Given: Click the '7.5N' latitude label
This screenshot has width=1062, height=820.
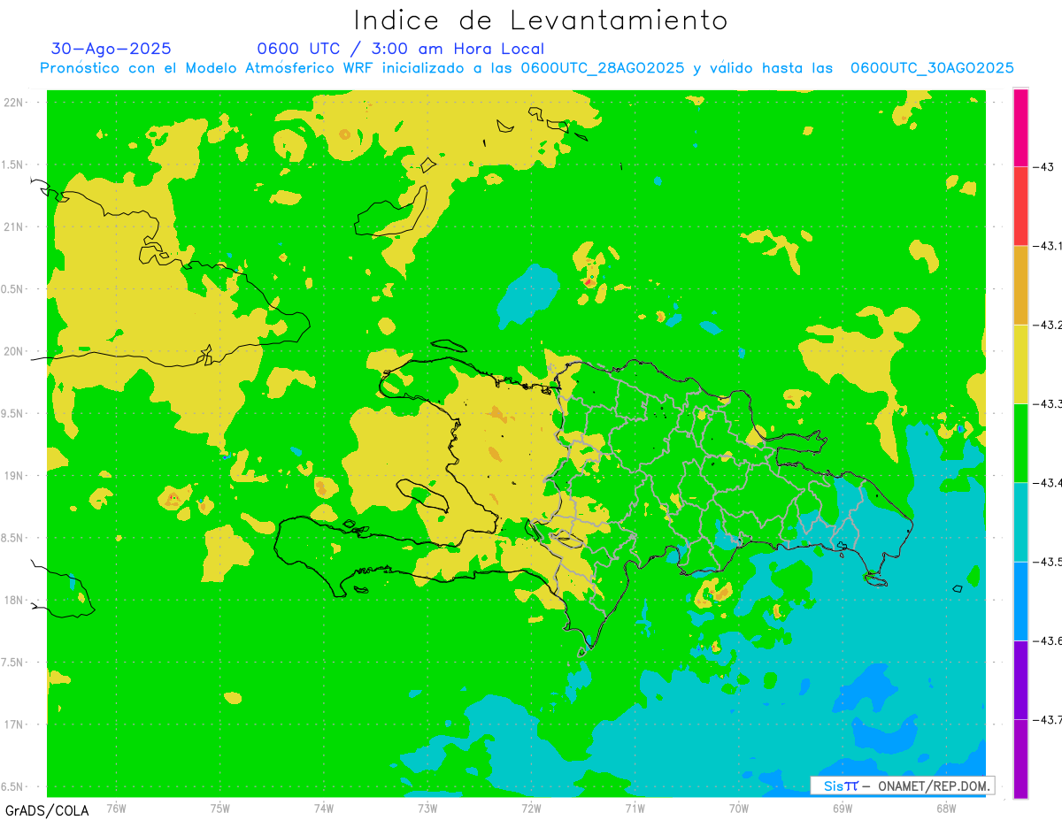Looking at the screenshot, I should [12, 663].
